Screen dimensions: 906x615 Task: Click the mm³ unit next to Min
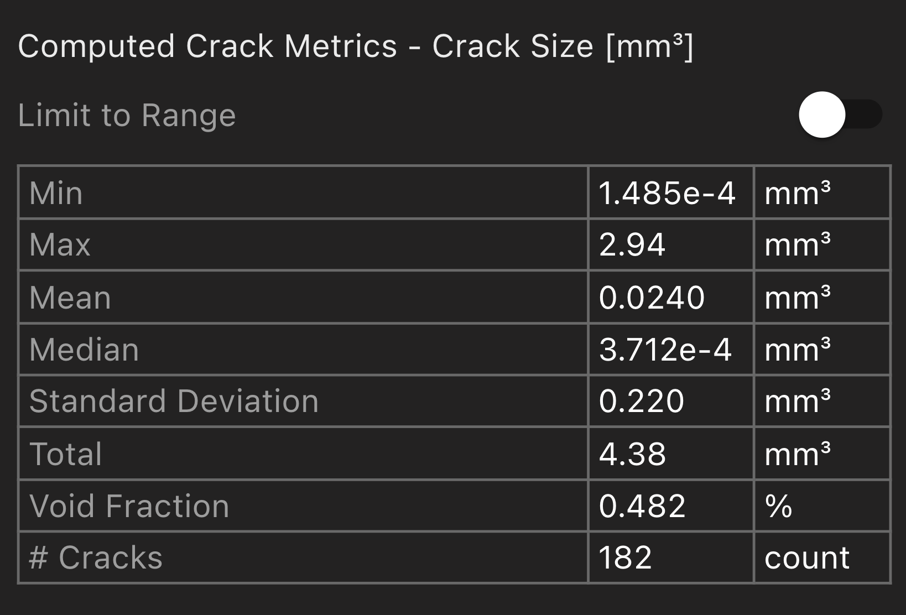(796, 193)
